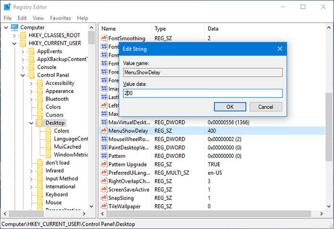Expand the Input Method key
This screenshot has width=334, height=229.
click(31, 179)
